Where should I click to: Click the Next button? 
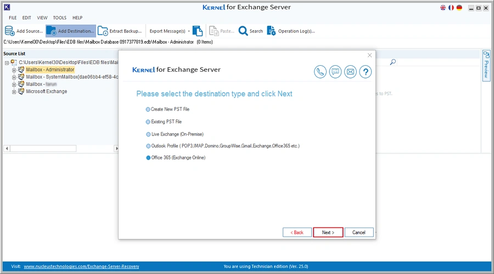coord(328,232)
